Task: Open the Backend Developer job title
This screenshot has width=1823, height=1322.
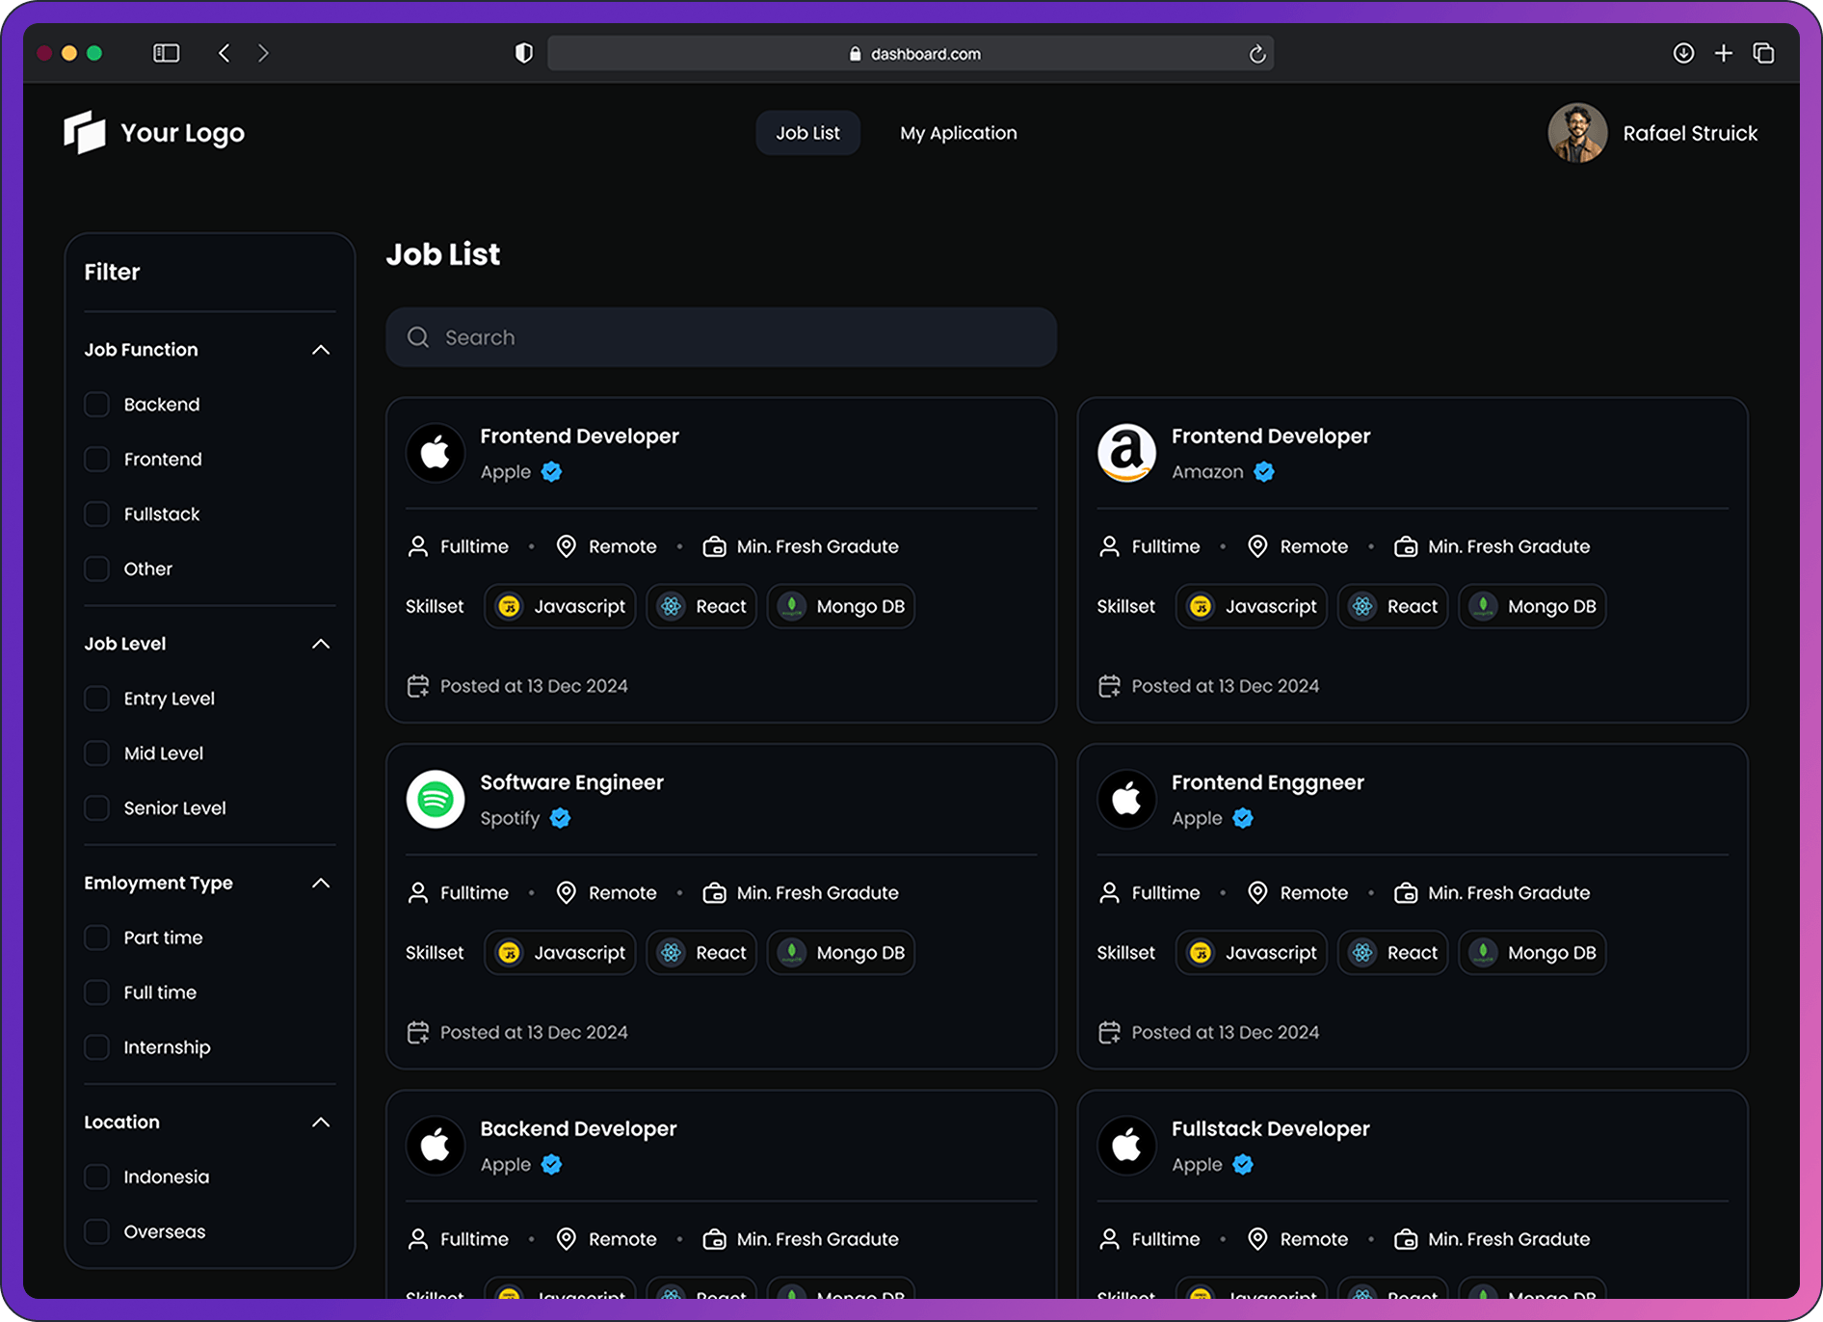Action: (578, 1128)
